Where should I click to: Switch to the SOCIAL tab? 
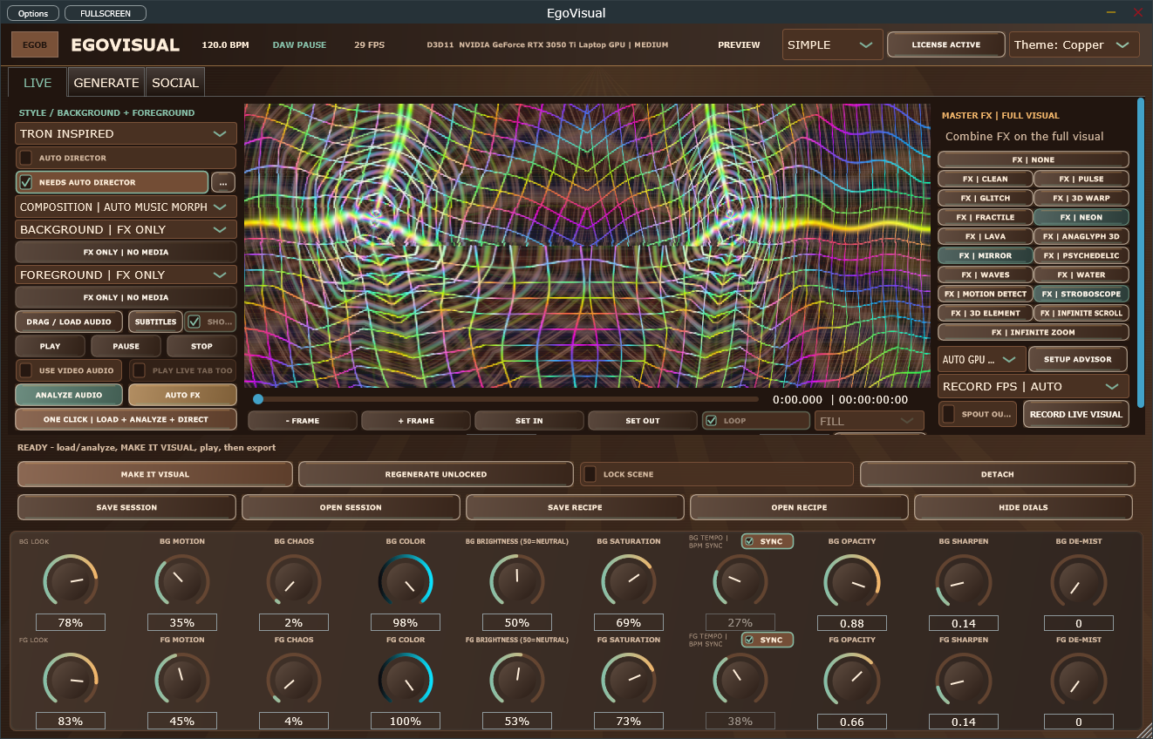[x=175, y=83]
